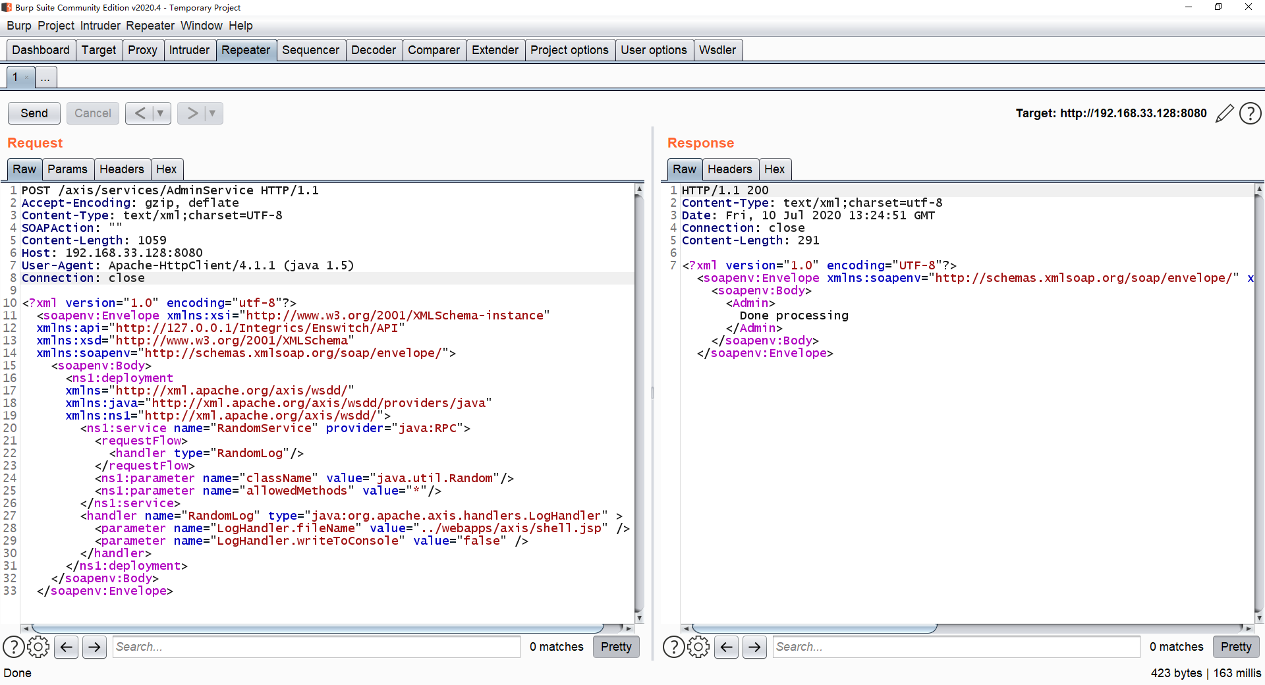Open the Project options tab
This screenshot has width=1265, height=685.
point(569,50)
